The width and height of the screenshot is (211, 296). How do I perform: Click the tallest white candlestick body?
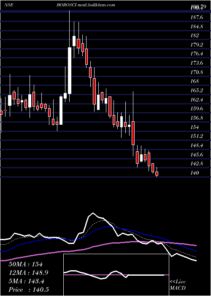70,71
